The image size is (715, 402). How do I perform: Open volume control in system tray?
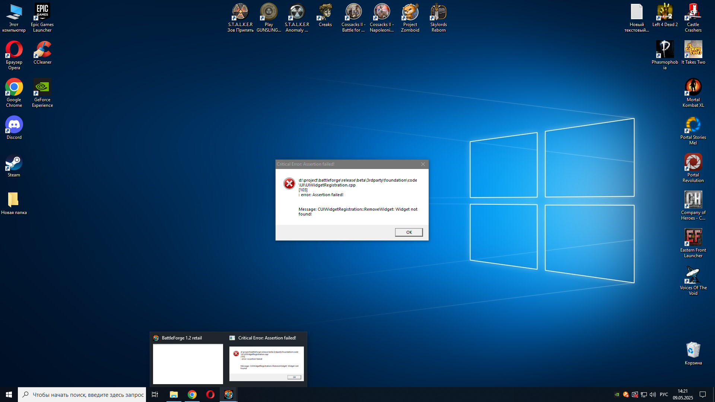[x=652, y=395]
